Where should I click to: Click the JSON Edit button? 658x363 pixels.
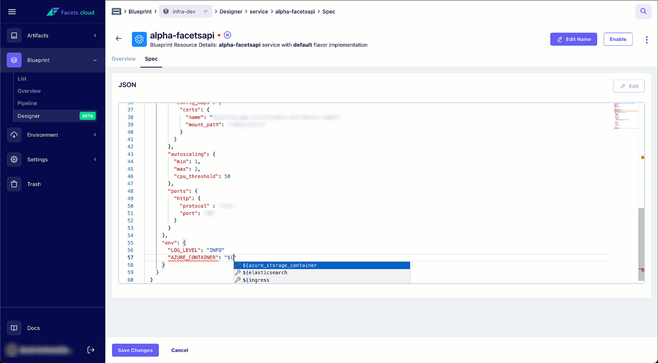(629, 86)
